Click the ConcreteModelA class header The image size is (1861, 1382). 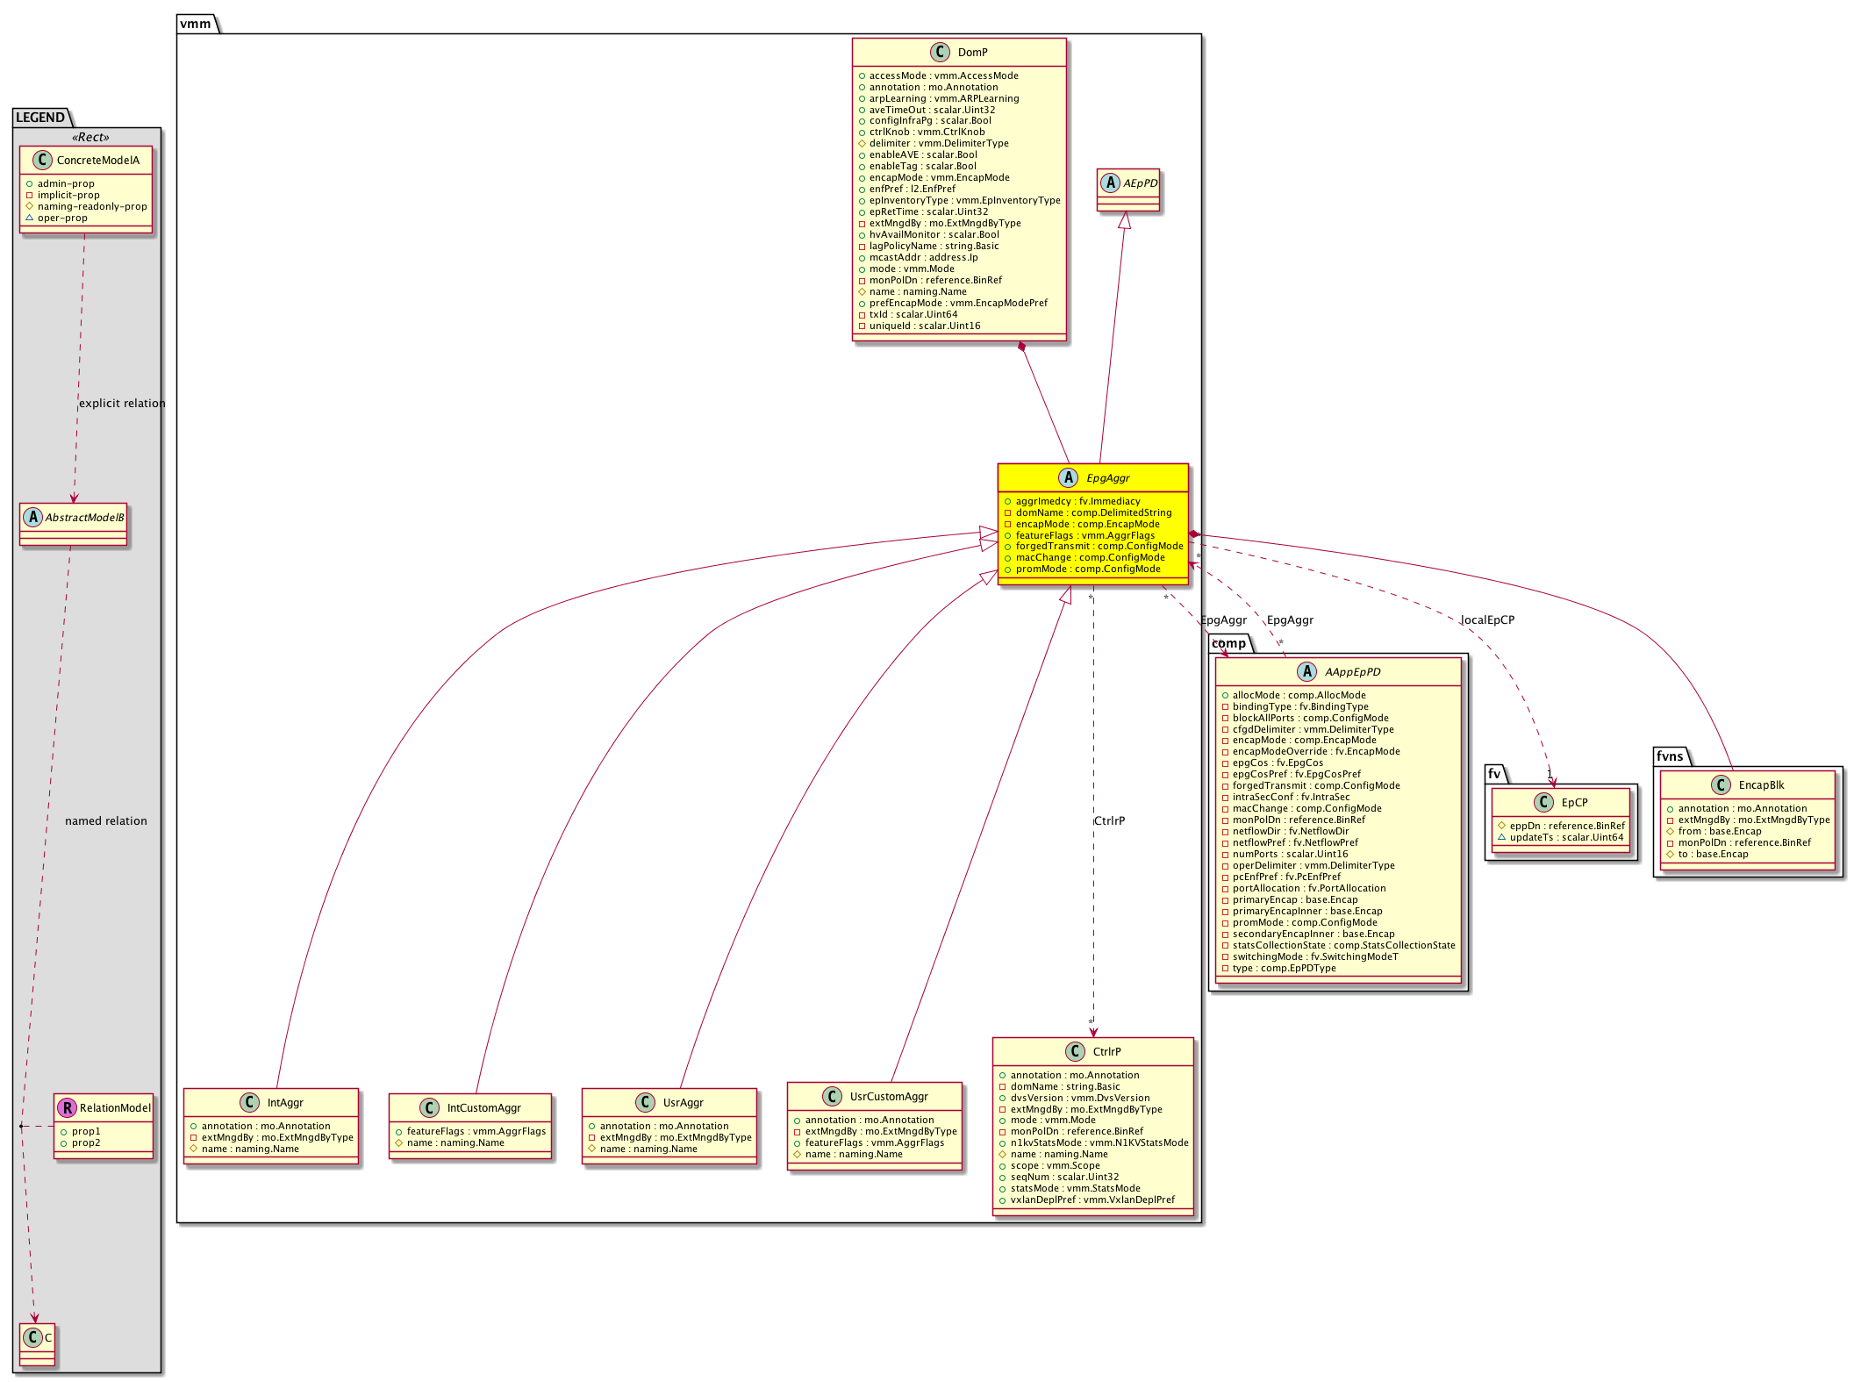pyautogui.click(x=97, y=161)
